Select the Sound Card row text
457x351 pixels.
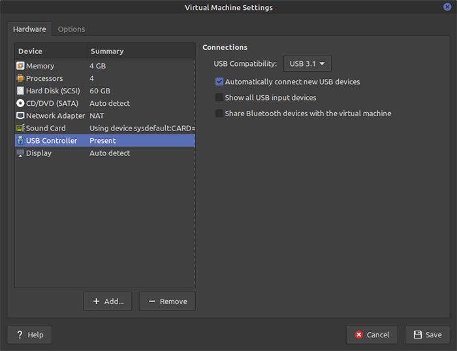(46, 128)
